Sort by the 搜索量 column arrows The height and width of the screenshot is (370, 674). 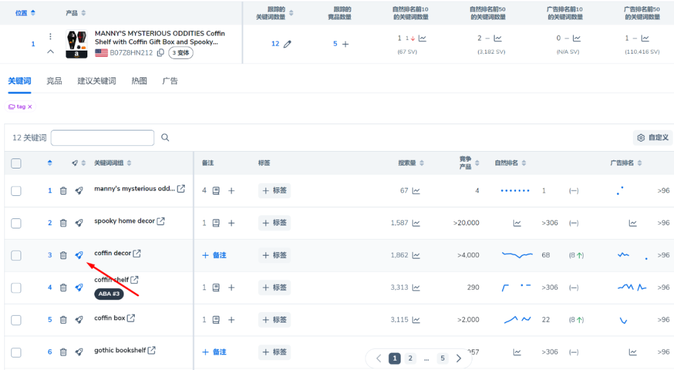[421, 163]
